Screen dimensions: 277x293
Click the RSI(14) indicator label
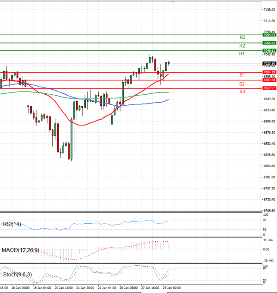[12, 225]
